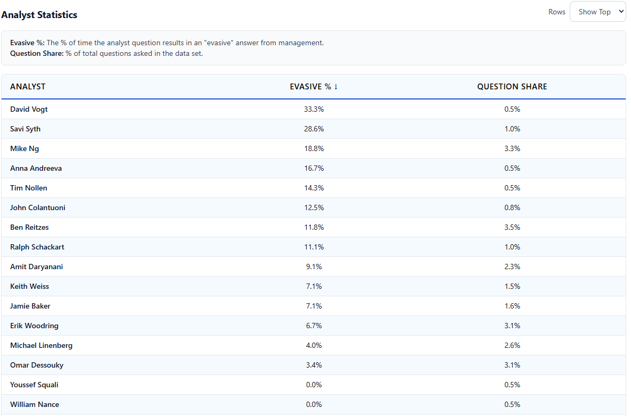The width and height of the screenshot is (631, 416).
Task: Click Amit Daryanani's 2.3% question share
Action: [x=512, y=267]
